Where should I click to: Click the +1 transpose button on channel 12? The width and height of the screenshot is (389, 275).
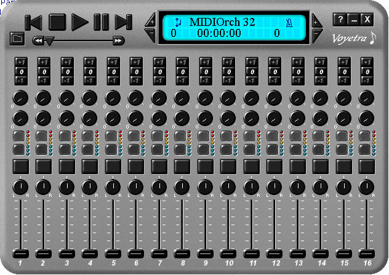coord(275,62)
